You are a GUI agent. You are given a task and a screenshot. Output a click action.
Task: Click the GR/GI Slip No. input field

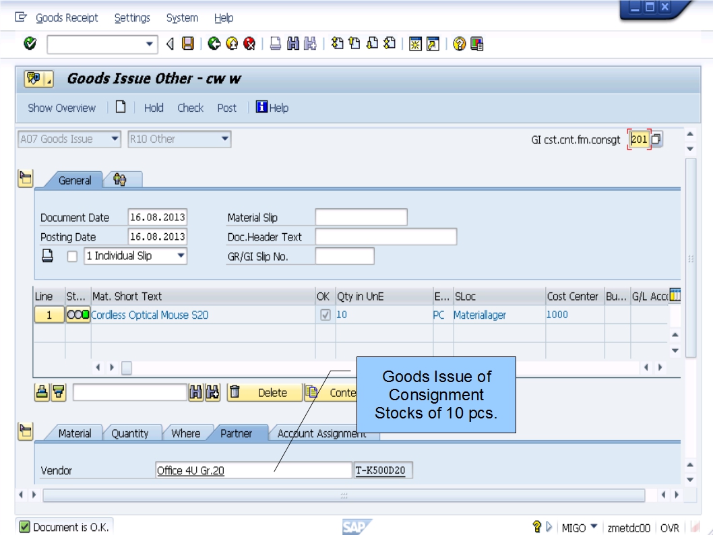pyautogui.click(x=344, y=256)
